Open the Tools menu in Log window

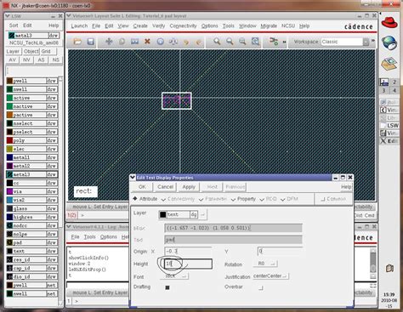(89, 236)
